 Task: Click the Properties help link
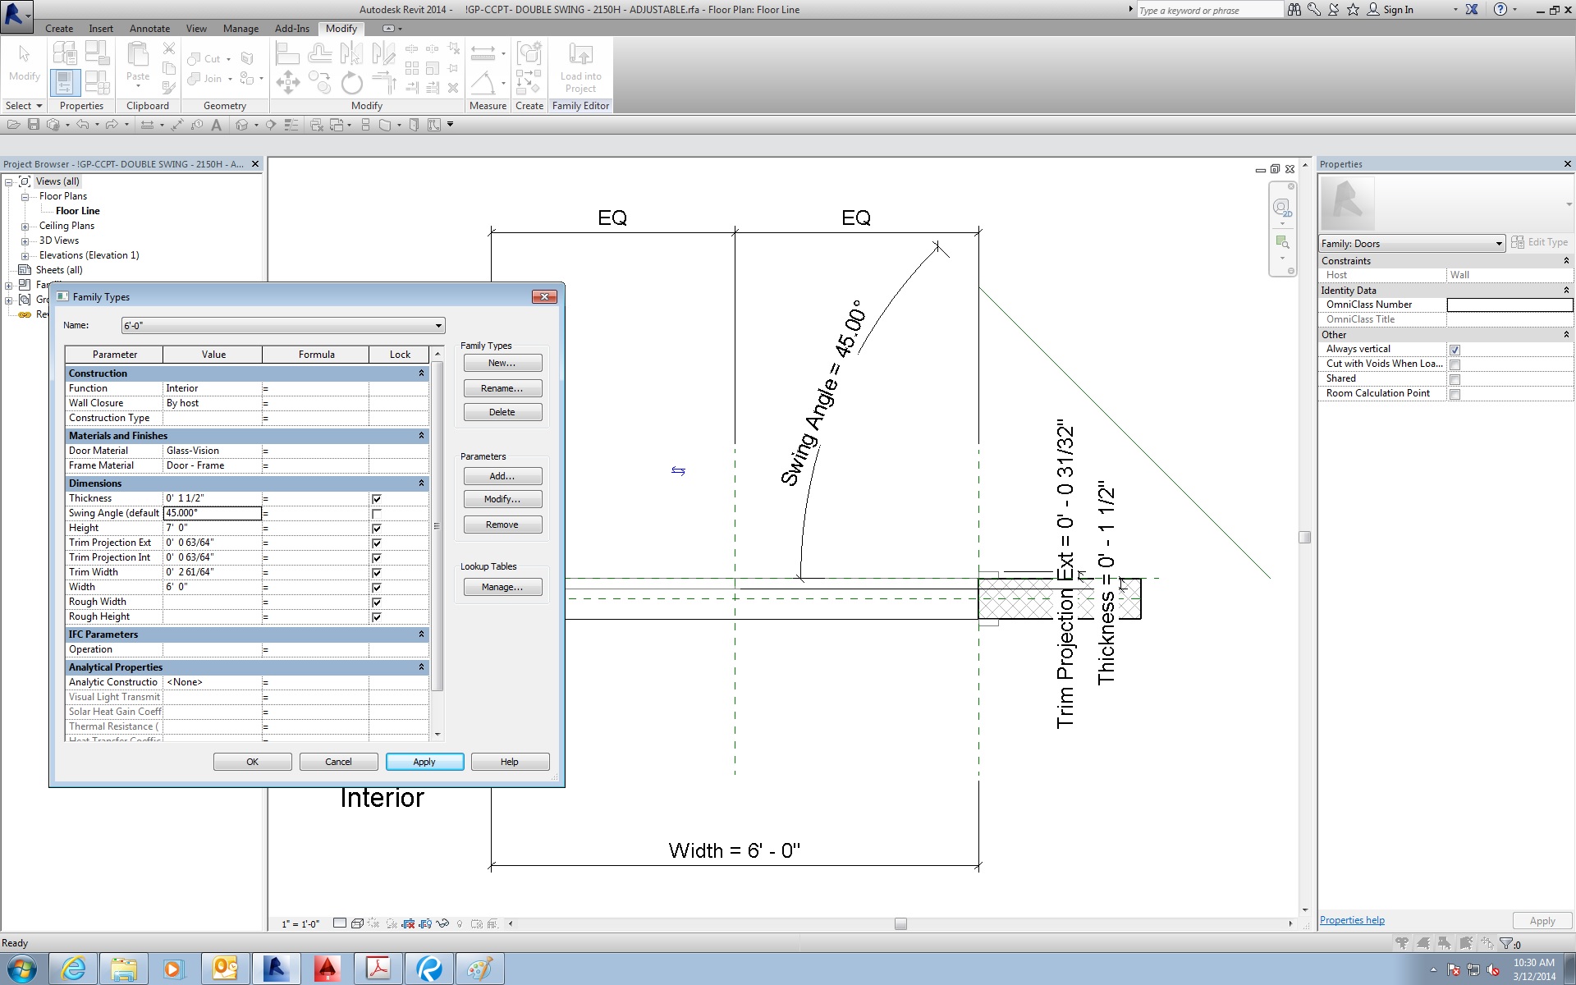pyautogui.click(x=1352, y=920)
